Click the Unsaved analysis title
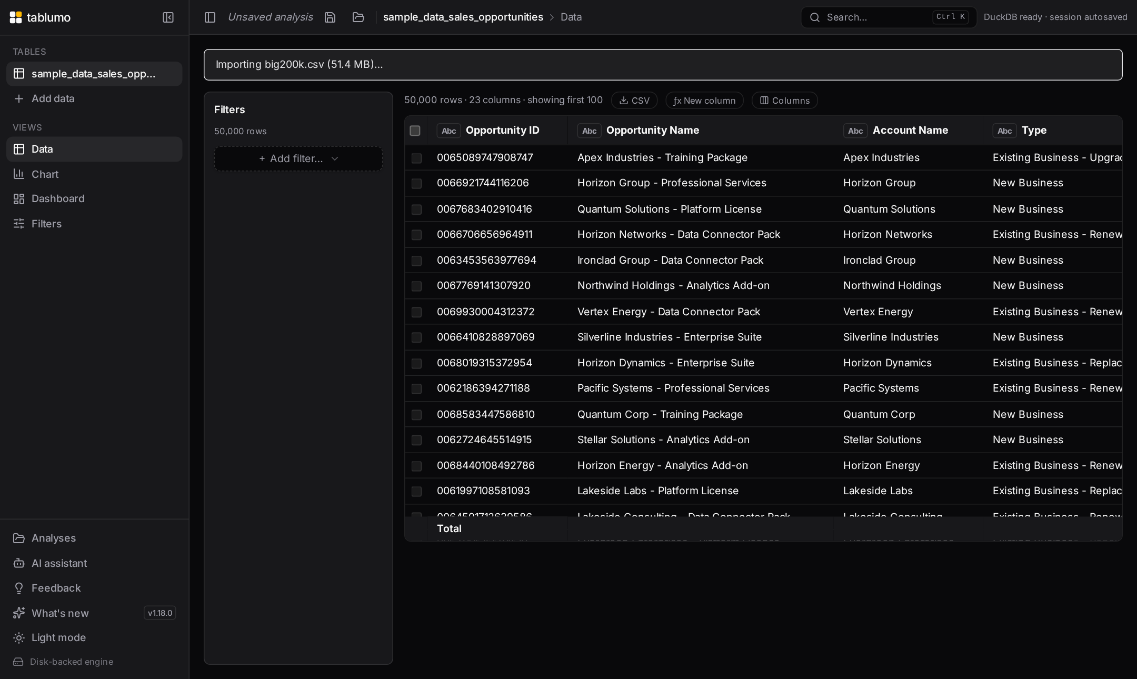 (270, 17)
